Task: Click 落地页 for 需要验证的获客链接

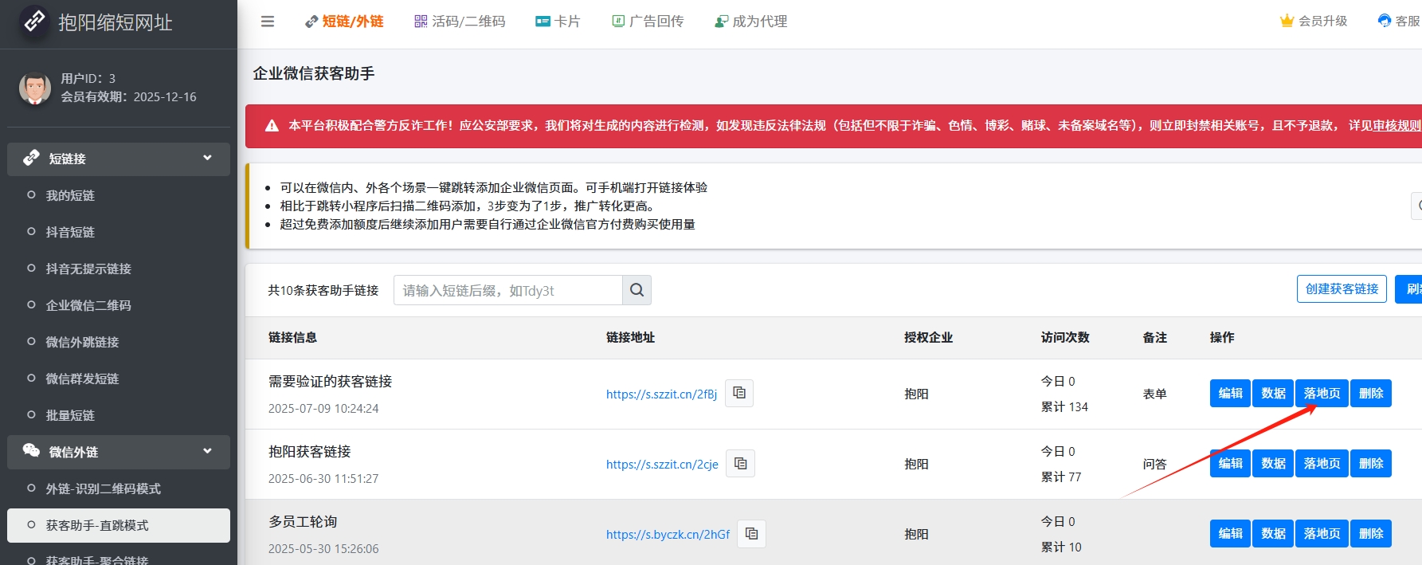Action: click(1322, 393)
